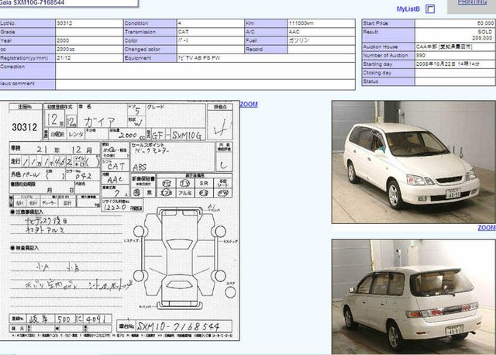Click the Closing day label
This screenshot has width=496, height=355.
pos(377,73)
